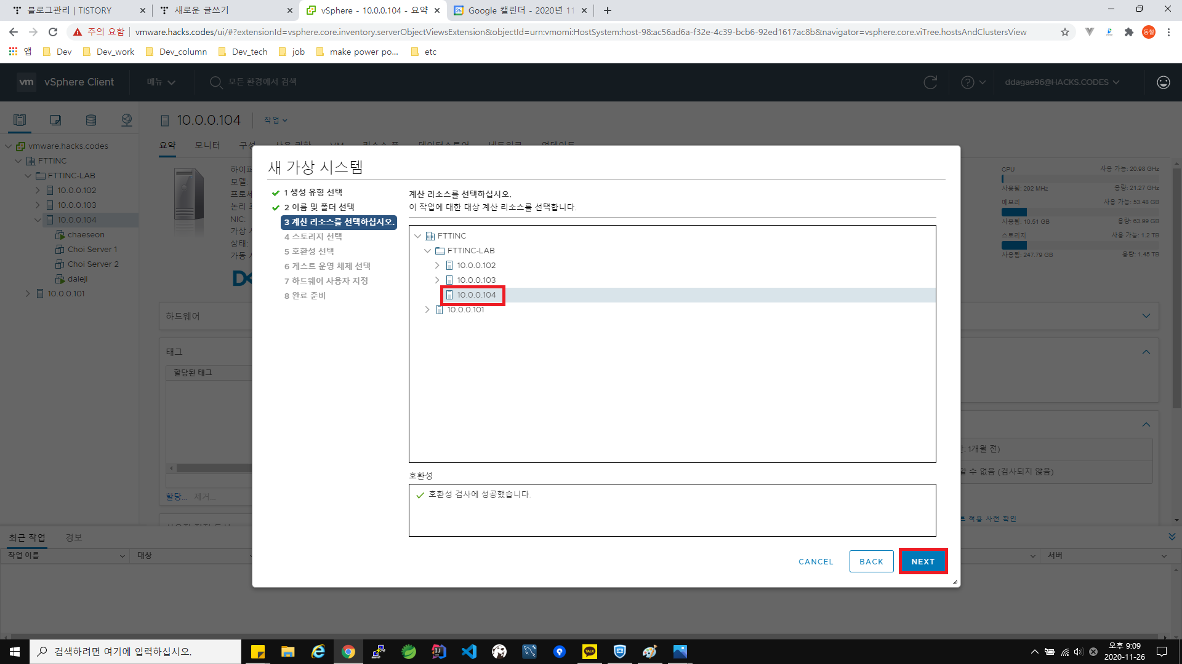Expand 10.0.0.101 node in wizard tree
The height and width of the screenshot is (664, 1182).
(x=427, y=310)
